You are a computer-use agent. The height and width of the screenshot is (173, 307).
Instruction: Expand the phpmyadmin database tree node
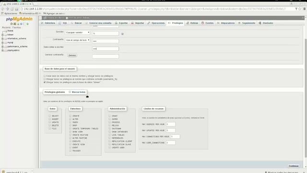(2, 50)
